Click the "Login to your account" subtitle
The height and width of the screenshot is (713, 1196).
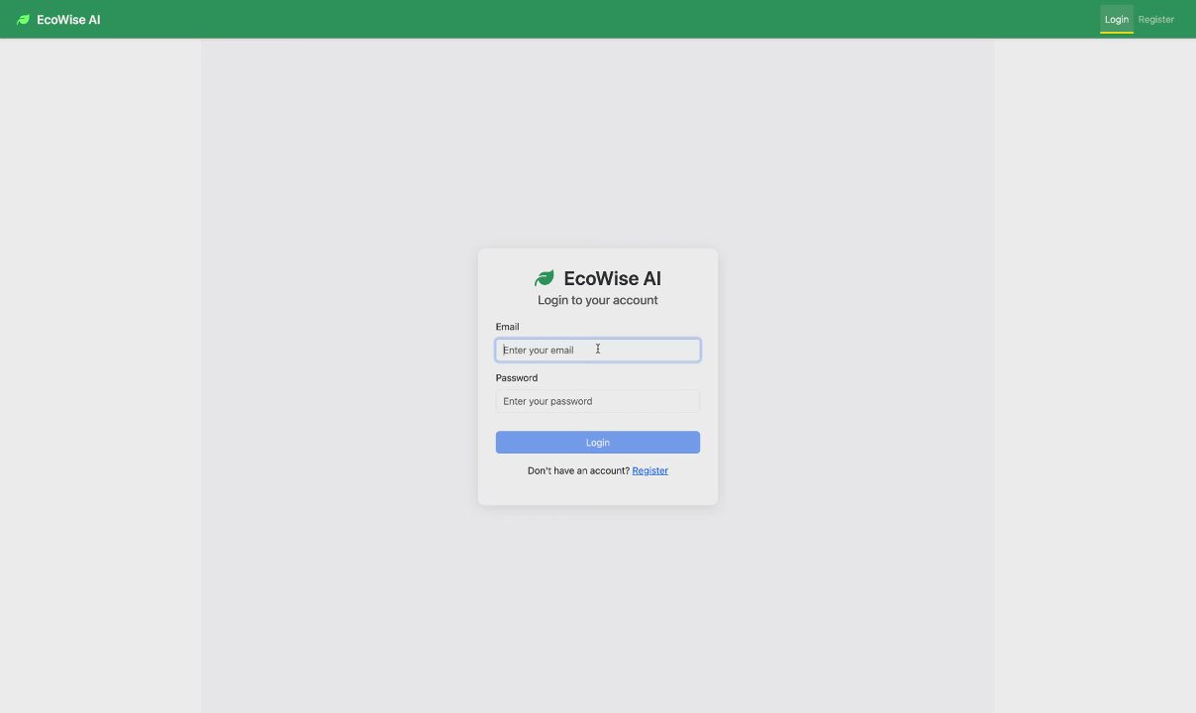(x=598, y=300)
